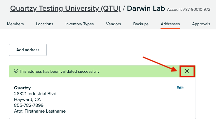Image resolution: width=216 pixels, height=126 pixels.
Task: Open Quartzy Testing University (QTU) link
Action: (x=65, y=9)
